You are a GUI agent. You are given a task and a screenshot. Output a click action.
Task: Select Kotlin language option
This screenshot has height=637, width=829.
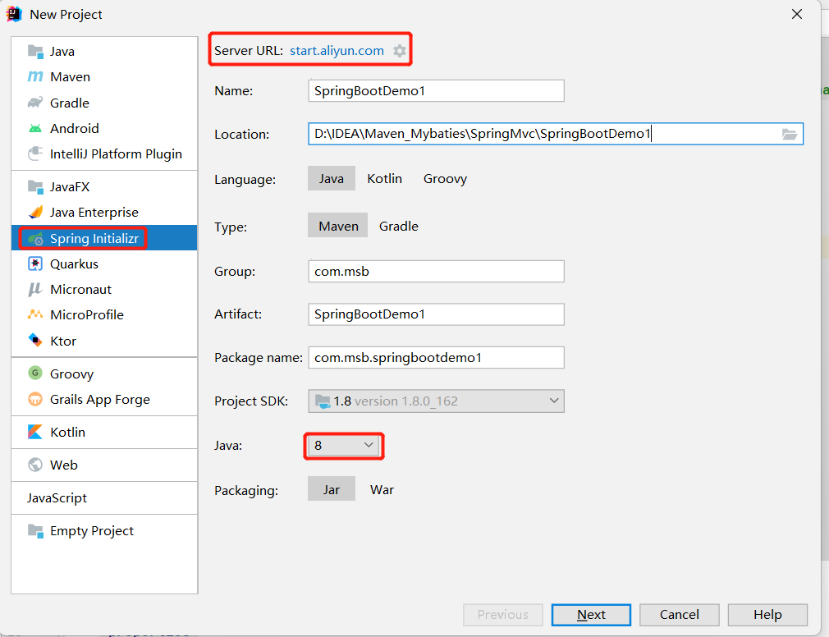pos(385,179)
